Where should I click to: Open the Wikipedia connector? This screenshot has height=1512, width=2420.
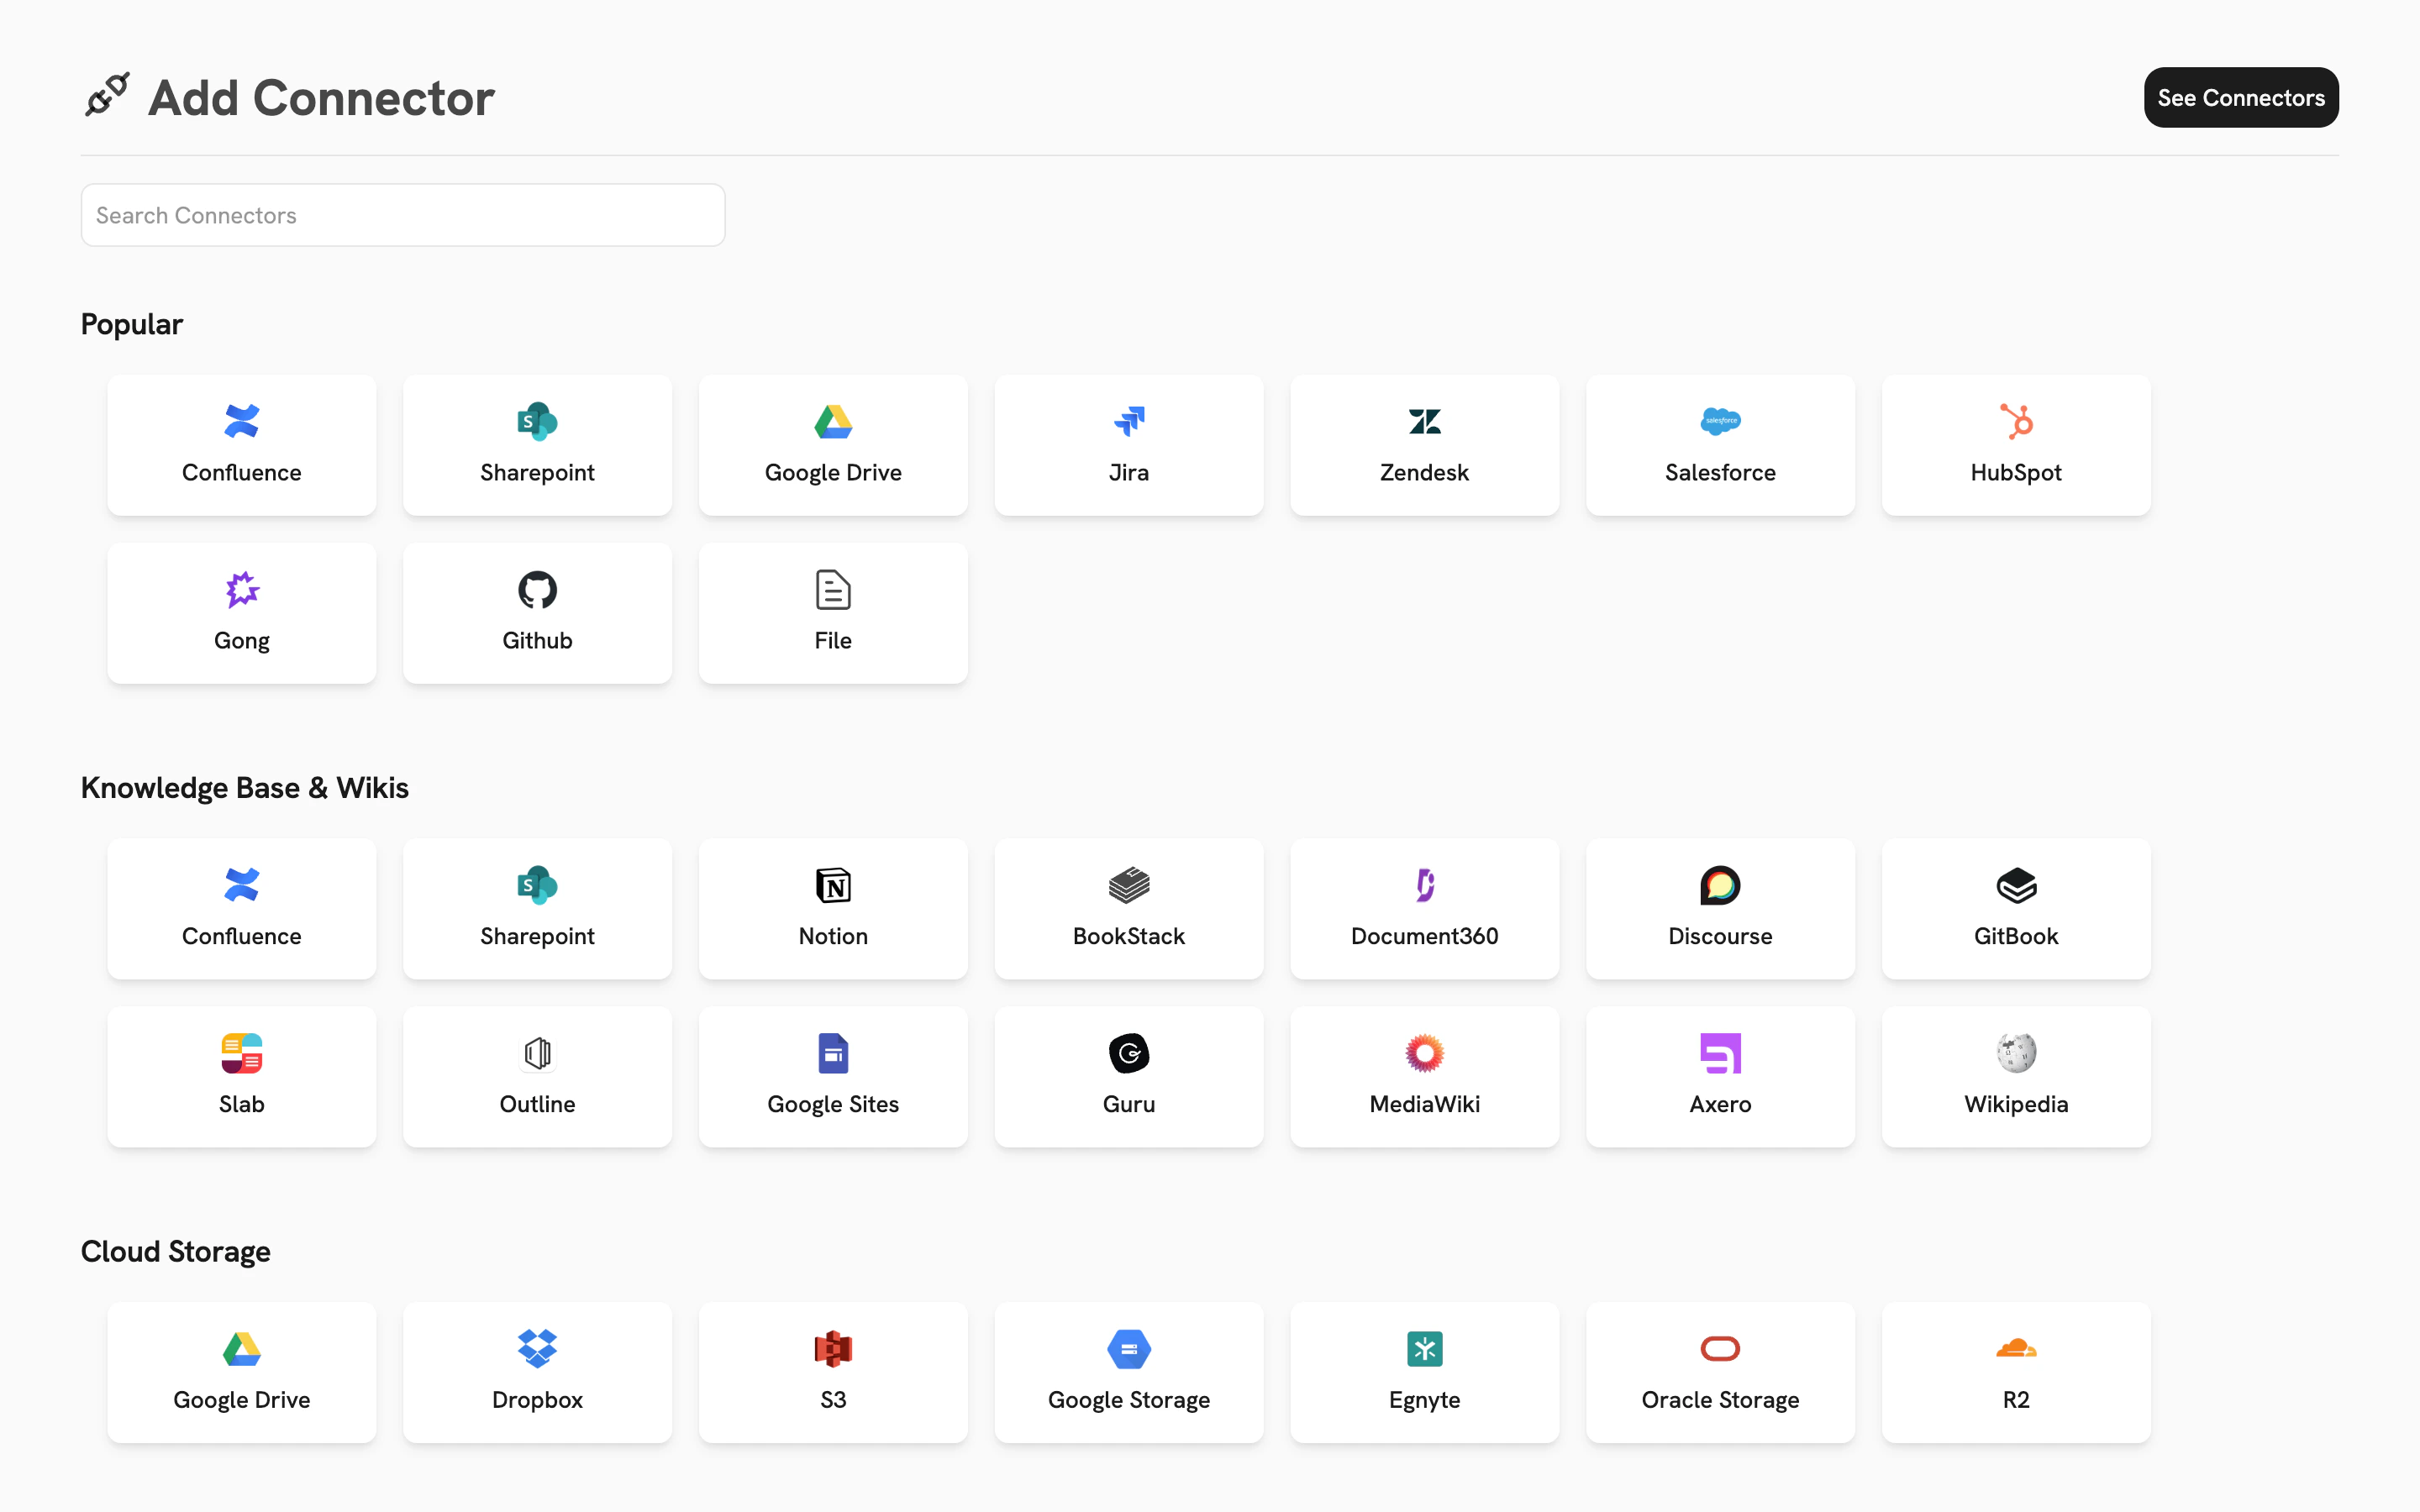2015,1077
